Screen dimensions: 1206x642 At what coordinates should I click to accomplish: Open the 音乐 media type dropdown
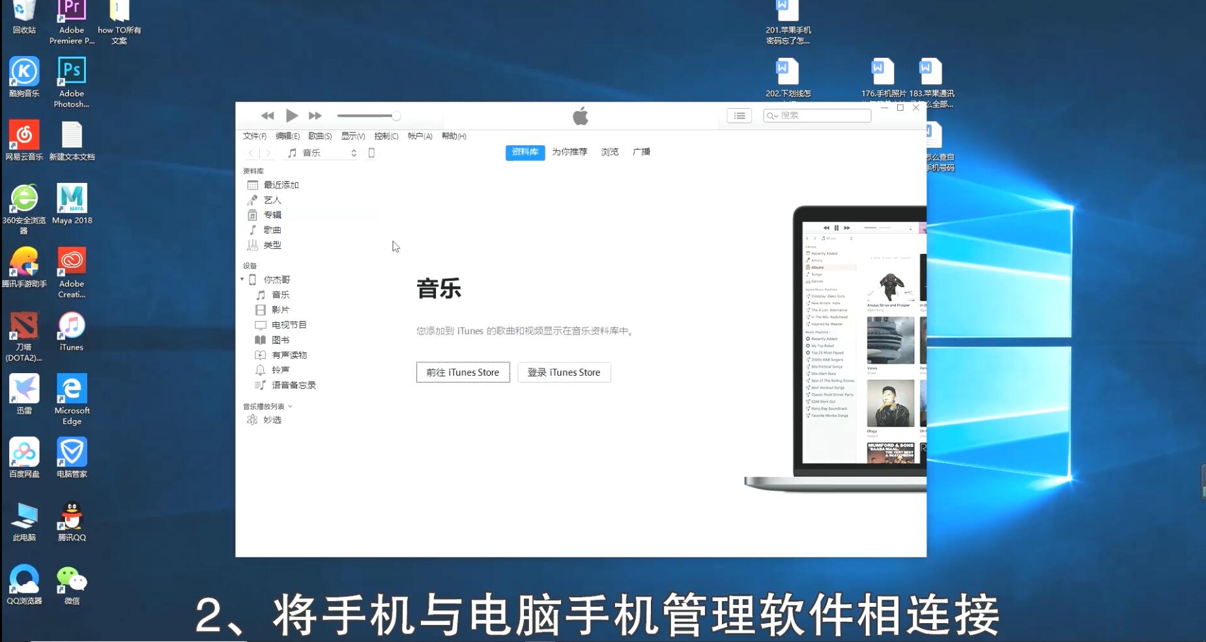[323, 153]
